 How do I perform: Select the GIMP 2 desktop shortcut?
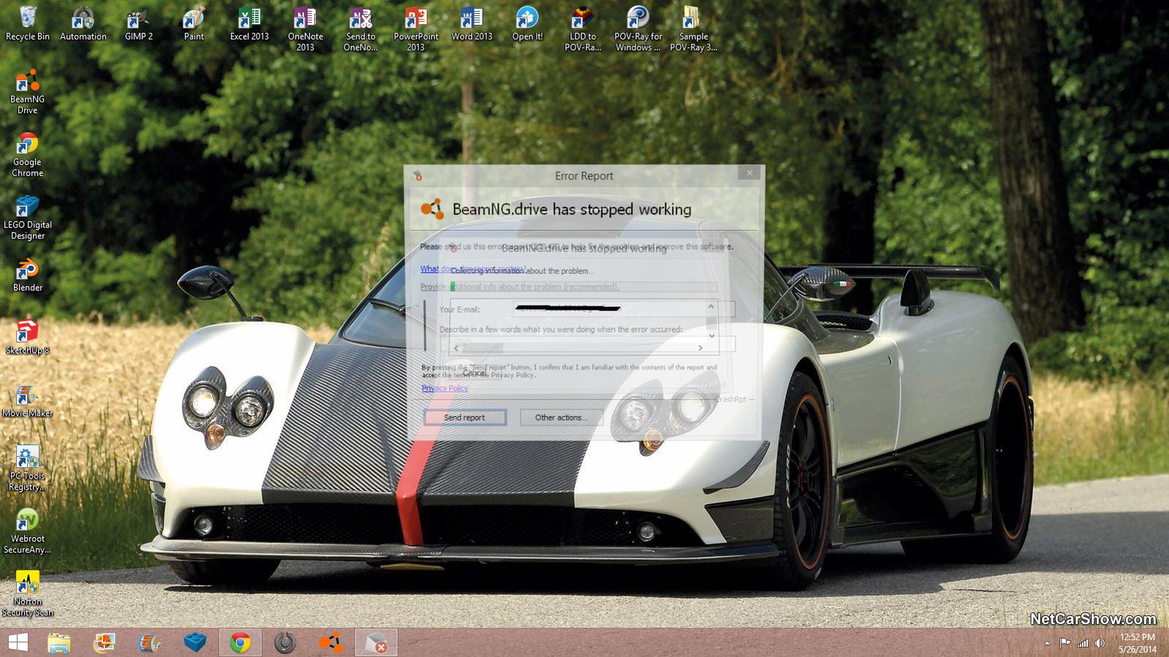click(138, 23)
